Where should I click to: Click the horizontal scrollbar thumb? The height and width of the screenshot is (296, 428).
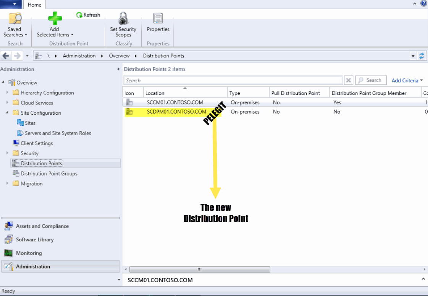200,269
